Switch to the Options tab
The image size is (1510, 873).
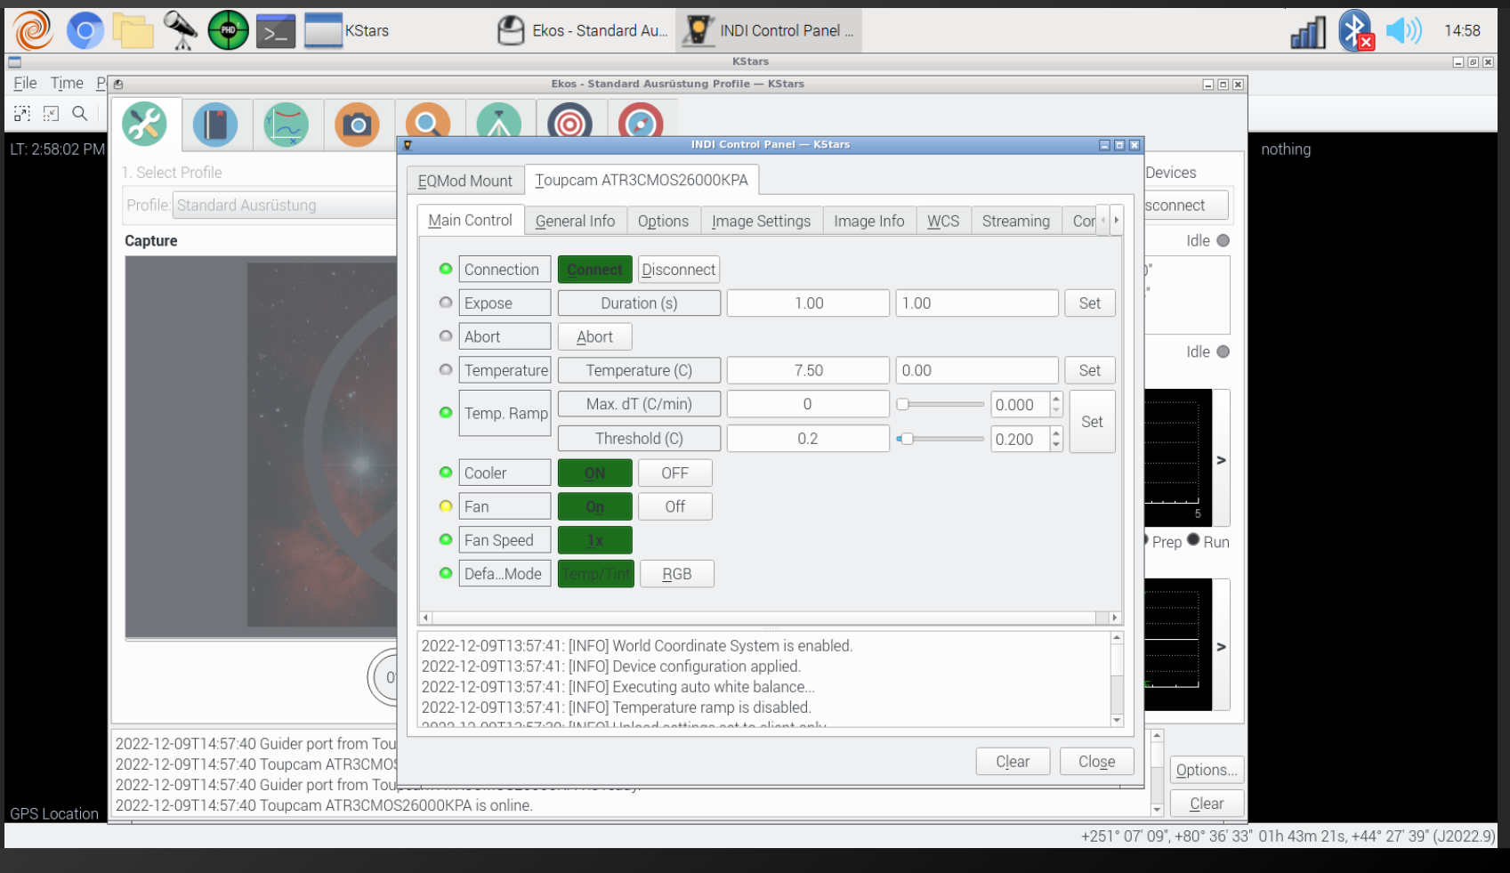coord(663,221)
